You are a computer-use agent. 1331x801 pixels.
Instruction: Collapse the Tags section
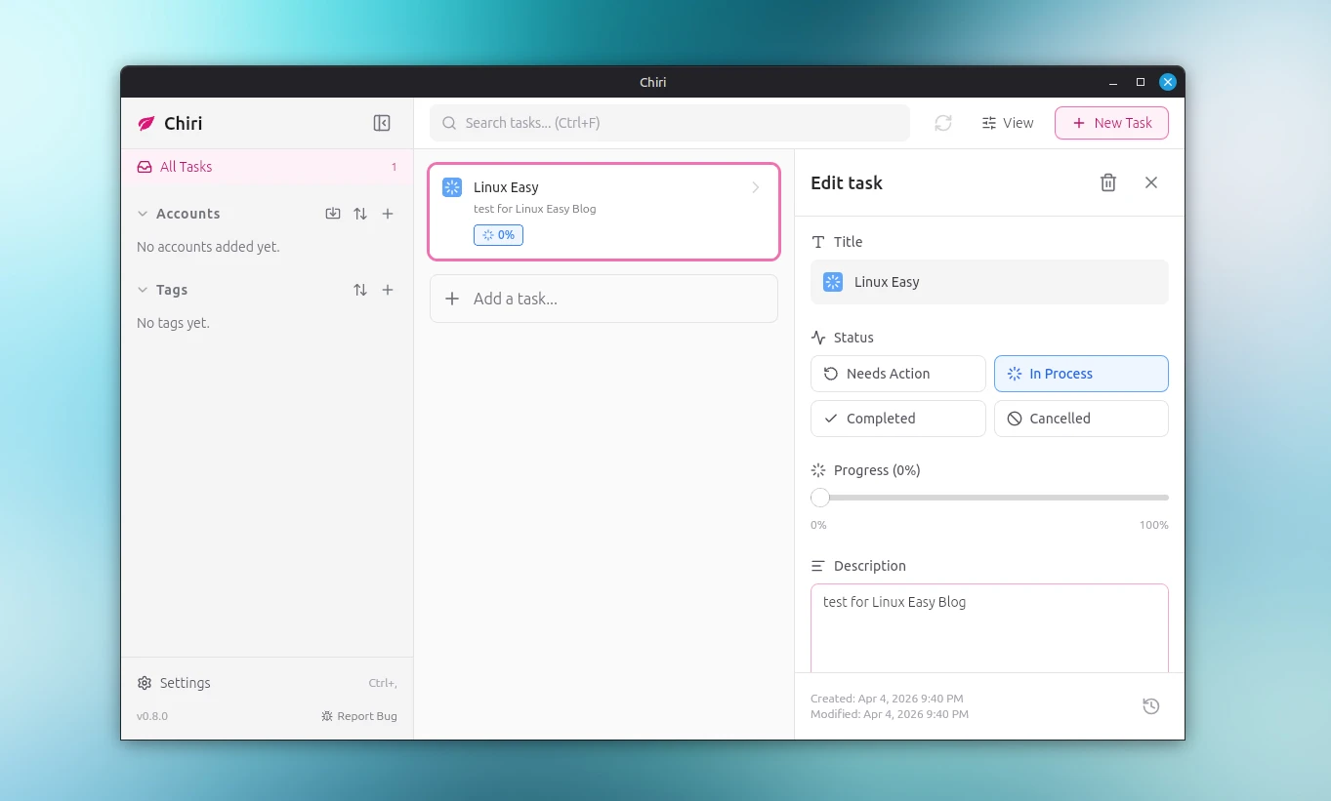[x=144, y=290]
